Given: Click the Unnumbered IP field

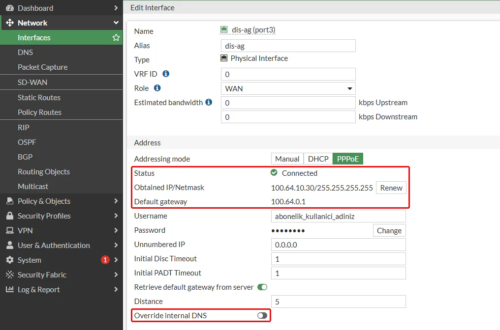Looking at the screenshot, I should (338, 245).
